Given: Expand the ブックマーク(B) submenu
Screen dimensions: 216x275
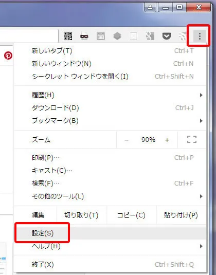Looking at the screenshot, I should tap(110, 121).
